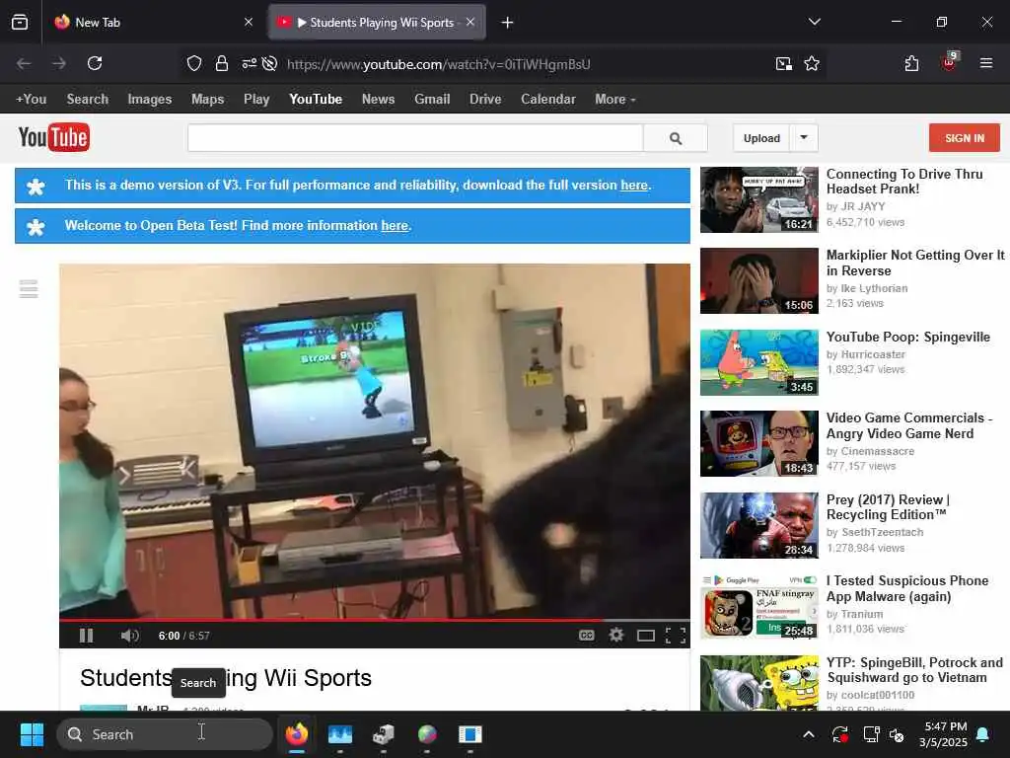Screen dimensions: 1010x758
Task: Open the notification bell in taskbar
Action: (x=983, y=734)
